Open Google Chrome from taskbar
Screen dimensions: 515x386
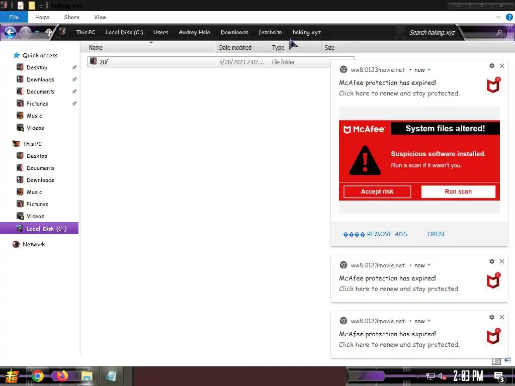(x=38, y=376)
